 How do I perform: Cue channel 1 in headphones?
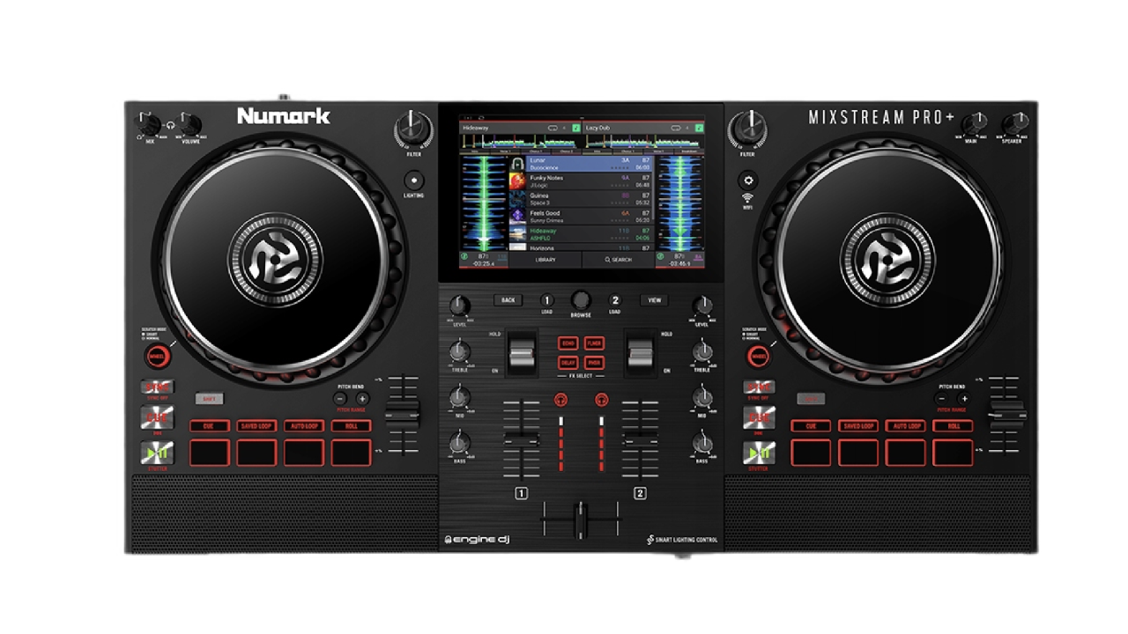pos(560,400)
